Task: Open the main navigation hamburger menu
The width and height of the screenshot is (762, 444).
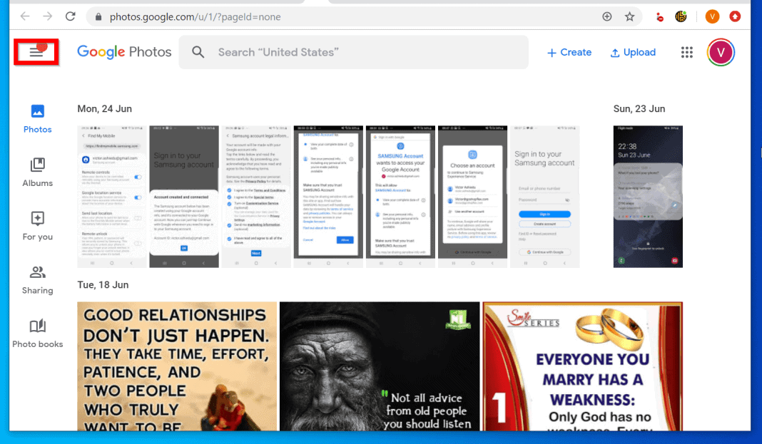Action: coord(36,51)
